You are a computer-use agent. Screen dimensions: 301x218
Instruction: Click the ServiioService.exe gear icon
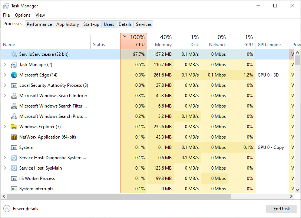click(14, 54)
